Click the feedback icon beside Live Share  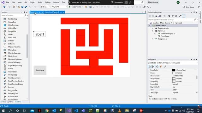coord(199,7)
